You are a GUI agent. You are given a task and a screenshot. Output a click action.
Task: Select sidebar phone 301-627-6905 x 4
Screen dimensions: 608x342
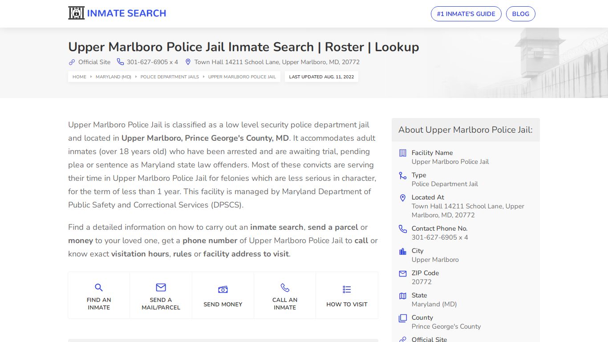(x=440, y=237)
